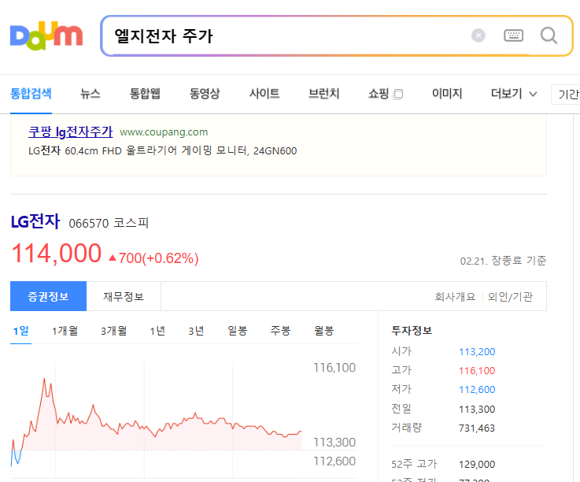Switch to the 뉴스 tab
The width and height of the screenshot is (580, 482).
coord(91,93)
